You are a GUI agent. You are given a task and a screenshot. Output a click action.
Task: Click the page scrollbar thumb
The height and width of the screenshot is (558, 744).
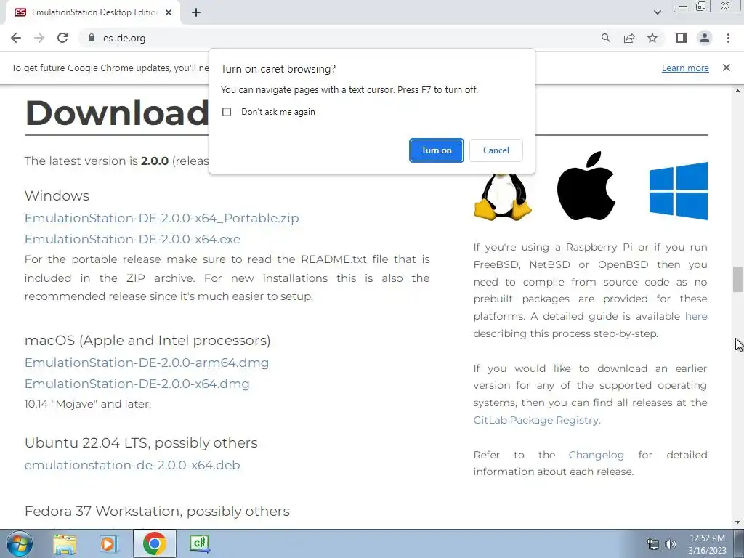[x=737, y=280]
